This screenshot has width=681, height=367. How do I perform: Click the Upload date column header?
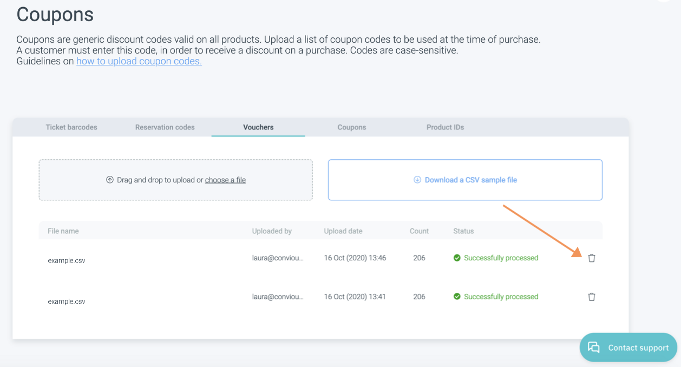pyautogui.click(x=343, y=231)
